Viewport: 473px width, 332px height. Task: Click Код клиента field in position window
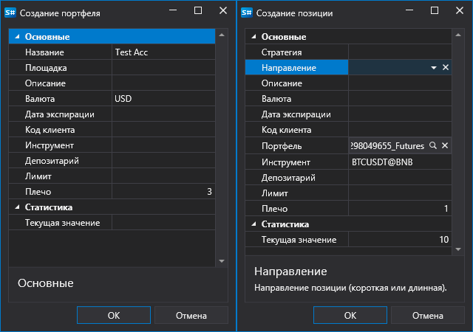[x=400, y=130]
